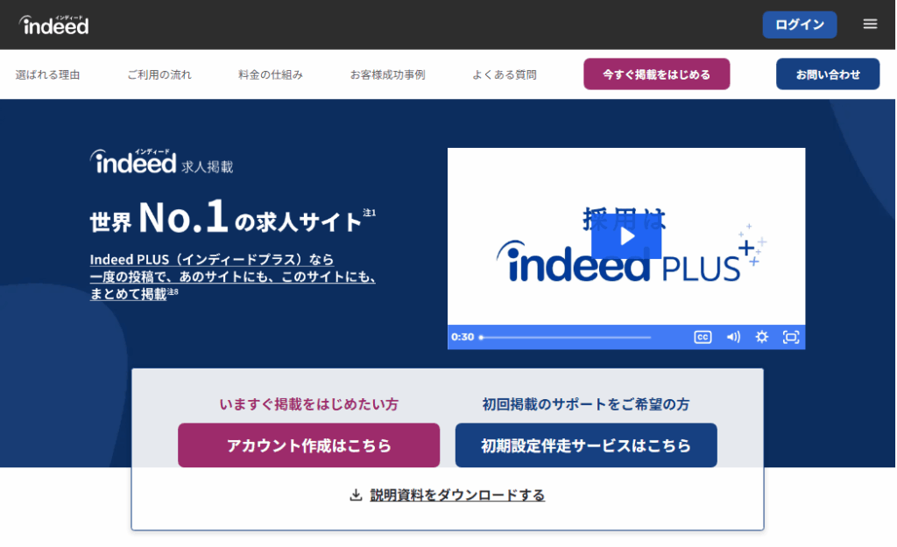Click the video volume speaker icon
897x547 pixels.
pyautogui.click(x=733, y=337)
